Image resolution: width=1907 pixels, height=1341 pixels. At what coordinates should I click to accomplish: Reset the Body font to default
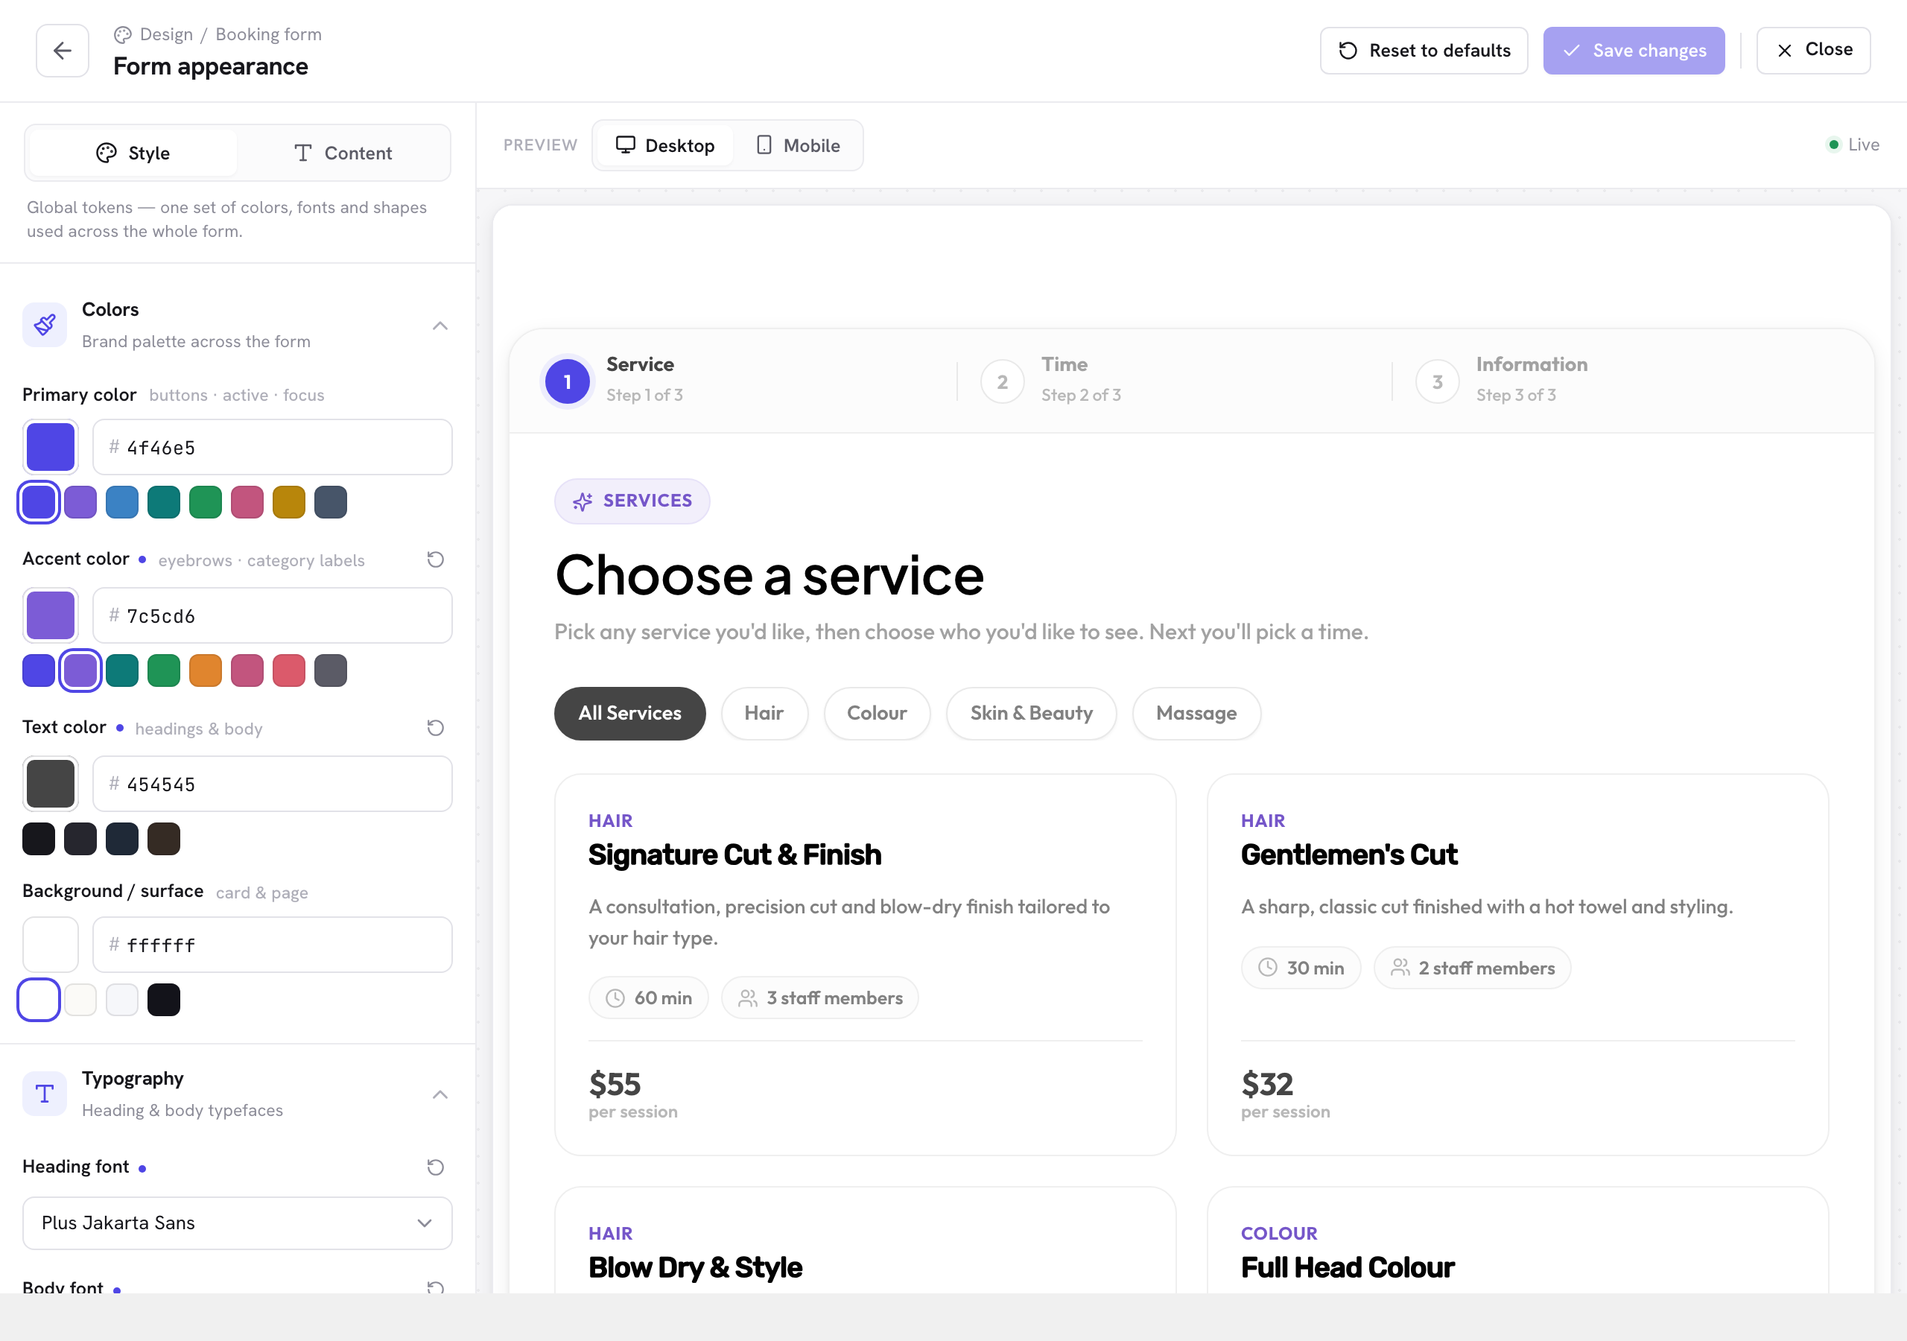(x=435, y=1287)
